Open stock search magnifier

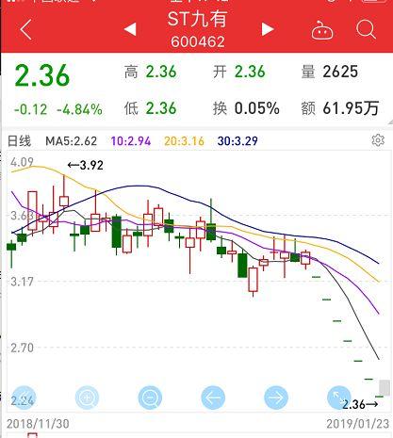tap(366, 29)
